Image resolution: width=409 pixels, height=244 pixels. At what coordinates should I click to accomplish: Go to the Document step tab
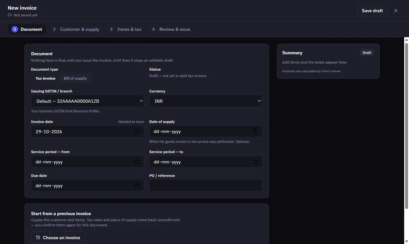point(27,29)
